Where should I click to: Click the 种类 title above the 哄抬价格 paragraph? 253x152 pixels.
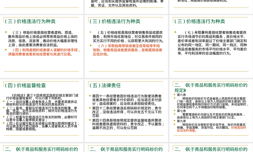[30, 21]
